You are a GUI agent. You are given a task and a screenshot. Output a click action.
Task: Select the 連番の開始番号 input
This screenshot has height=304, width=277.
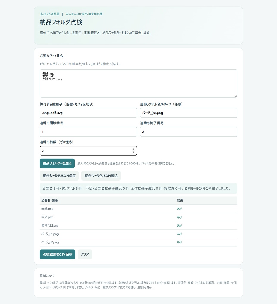(88, 132)
